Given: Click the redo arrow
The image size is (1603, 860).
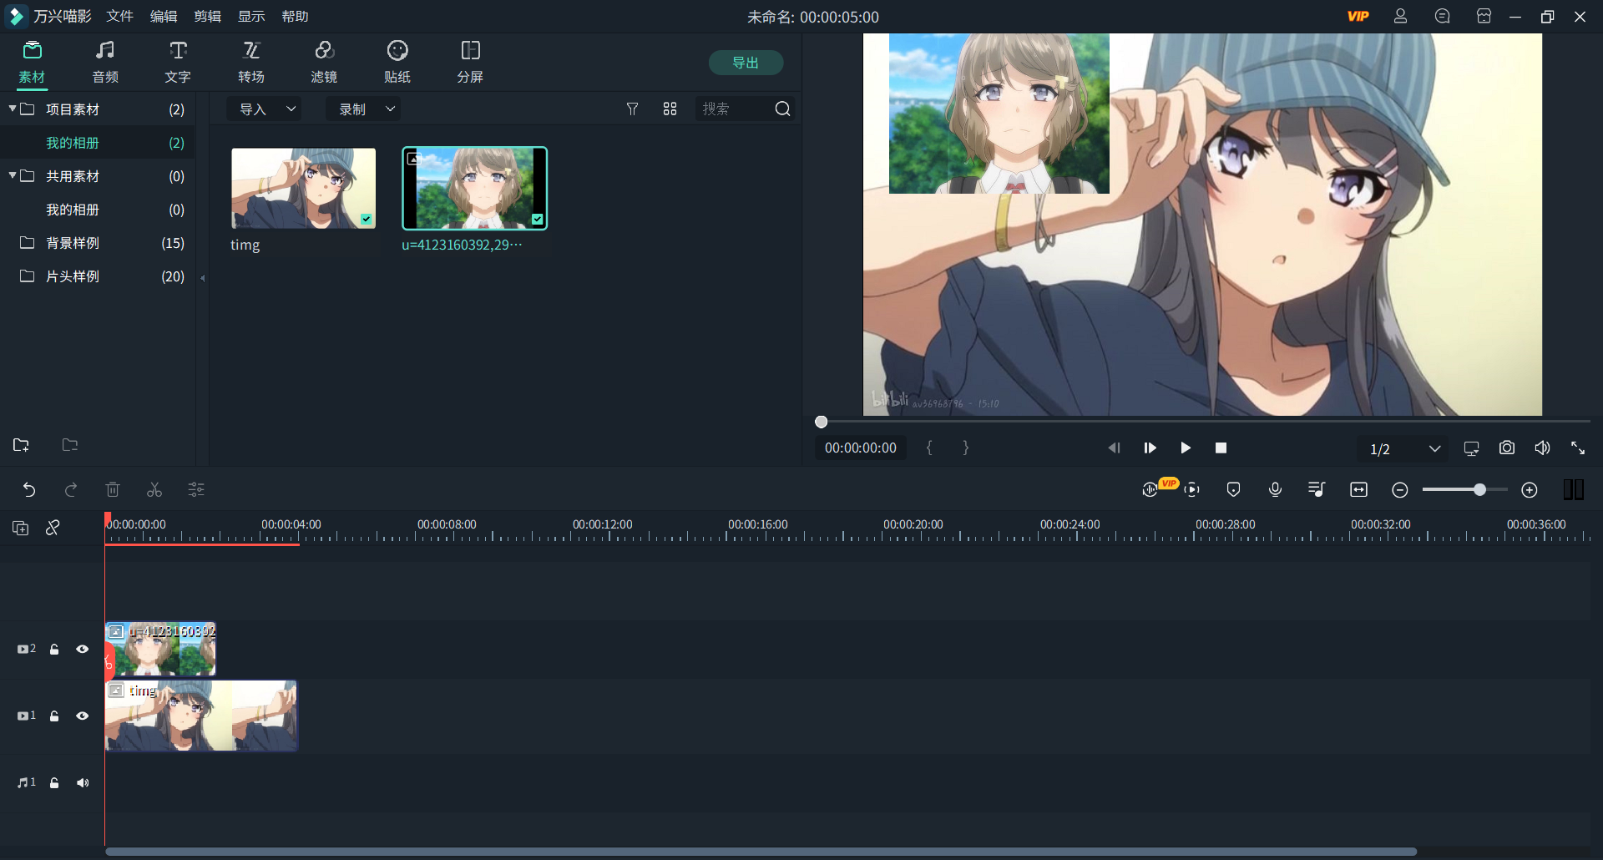Looking at the screenshot, I should tap(71, 490).
